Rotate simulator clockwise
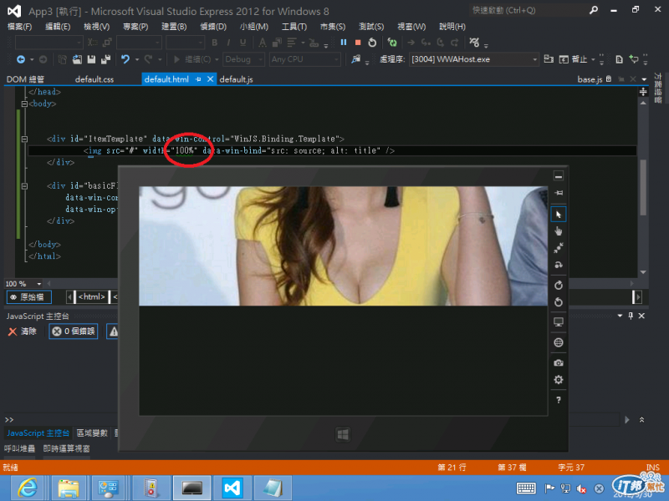 point(559,285)
